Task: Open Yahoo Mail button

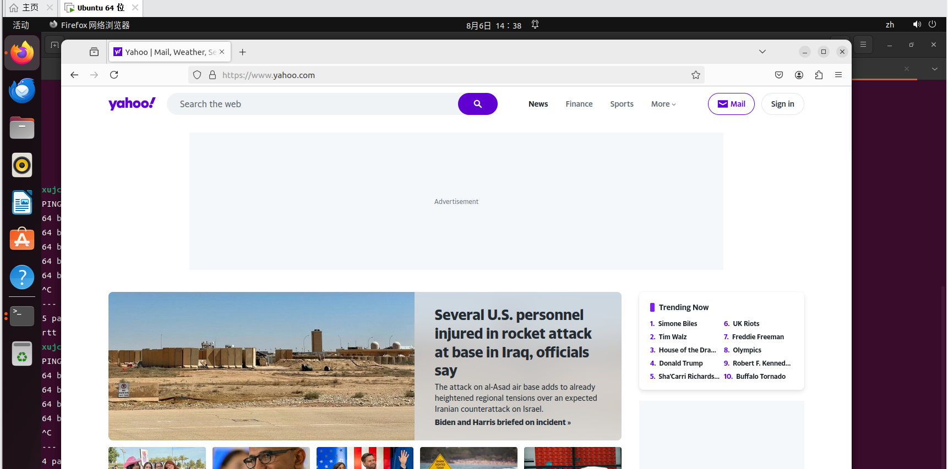Action: [731, 104]
